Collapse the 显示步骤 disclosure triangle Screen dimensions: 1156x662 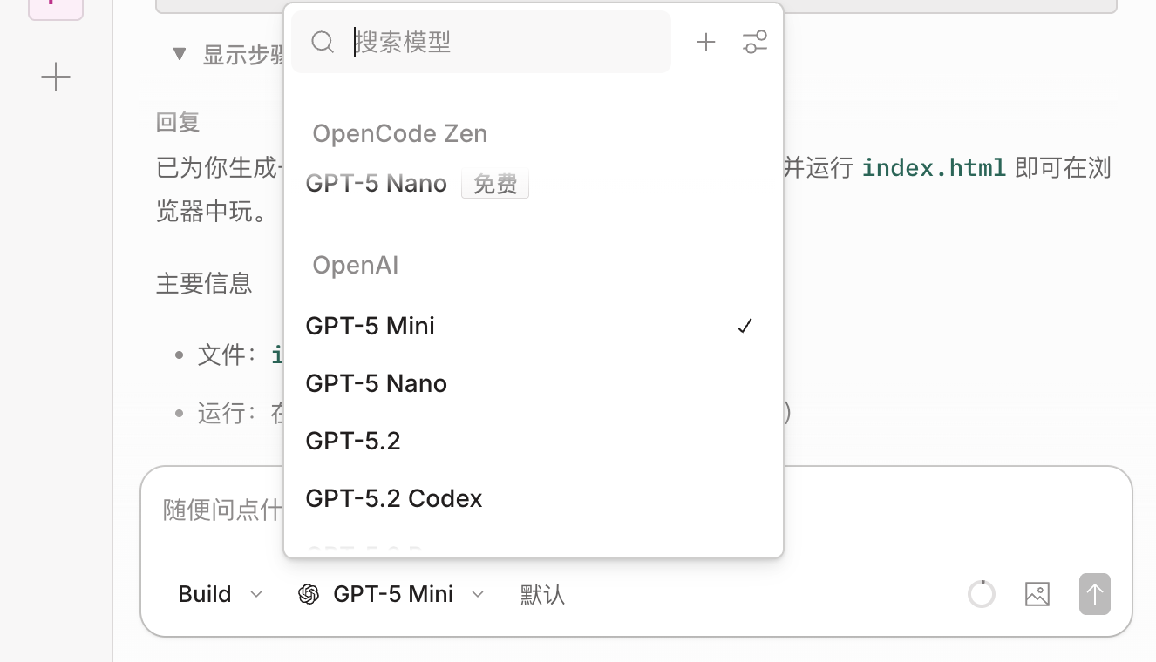(x=180, y=54)
